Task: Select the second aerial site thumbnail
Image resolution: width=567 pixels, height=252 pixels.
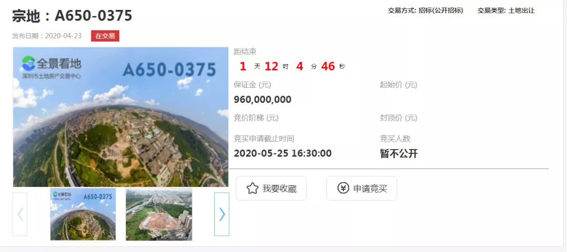Action: point(159,214)
